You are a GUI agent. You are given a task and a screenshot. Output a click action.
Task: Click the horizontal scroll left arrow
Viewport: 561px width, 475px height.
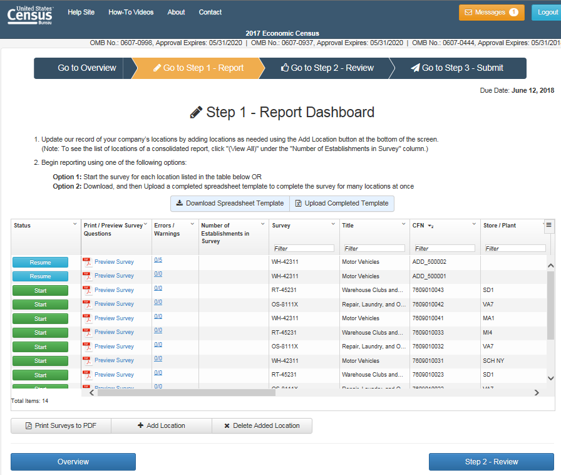(92, 393)
